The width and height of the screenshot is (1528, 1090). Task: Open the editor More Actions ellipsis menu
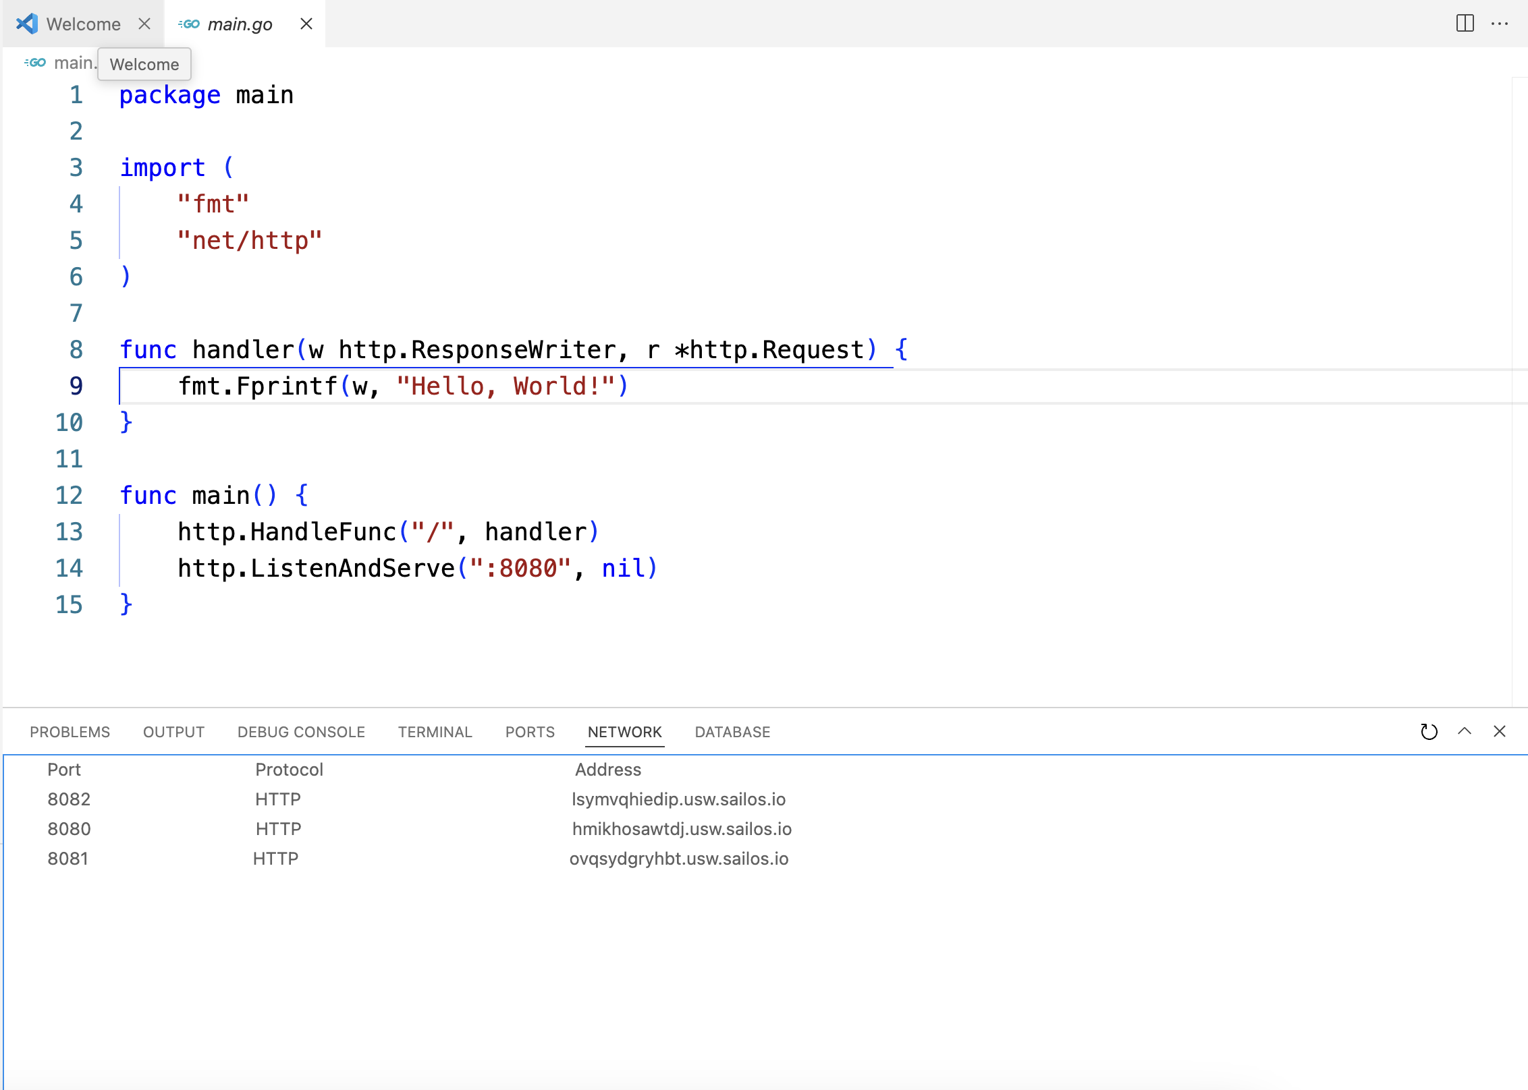(x=1500, y=24)
